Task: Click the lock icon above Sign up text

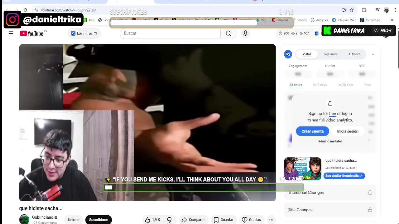Action: click(x=330, y=103)
